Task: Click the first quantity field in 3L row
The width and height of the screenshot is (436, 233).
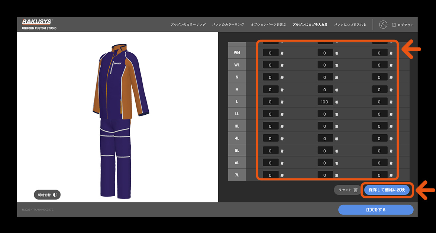Action: point(270,126)
